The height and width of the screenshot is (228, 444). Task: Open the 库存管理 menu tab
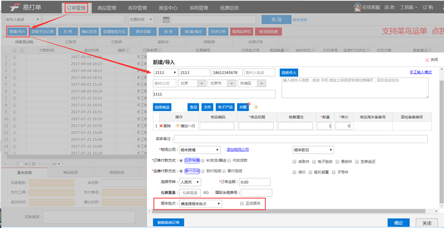point(137,8)
